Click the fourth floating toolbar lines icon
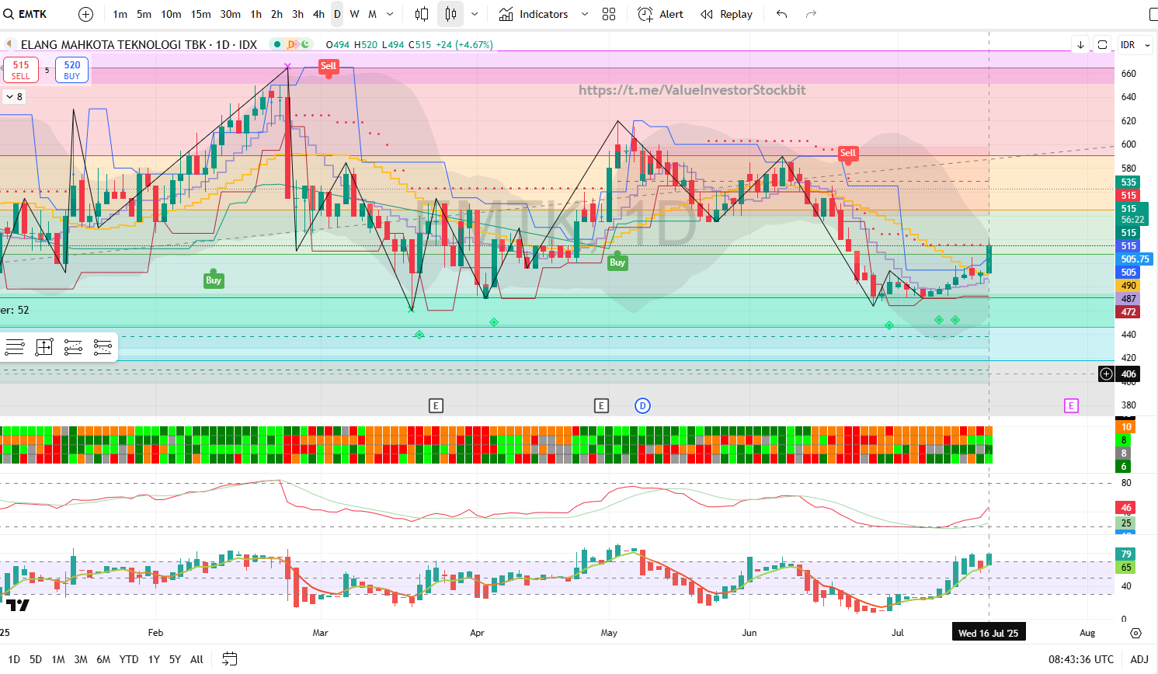Viewport: 1158px width, 674px height. coord(103,347)
